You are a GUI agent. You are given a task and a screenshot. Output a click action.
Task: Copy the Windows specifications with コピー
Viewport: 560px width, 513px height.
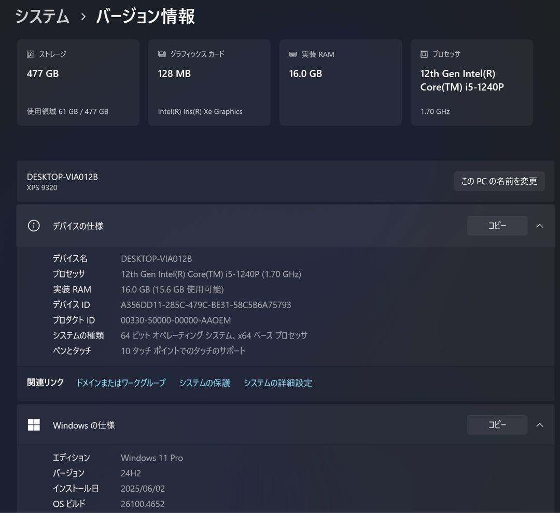click(497, 424)
